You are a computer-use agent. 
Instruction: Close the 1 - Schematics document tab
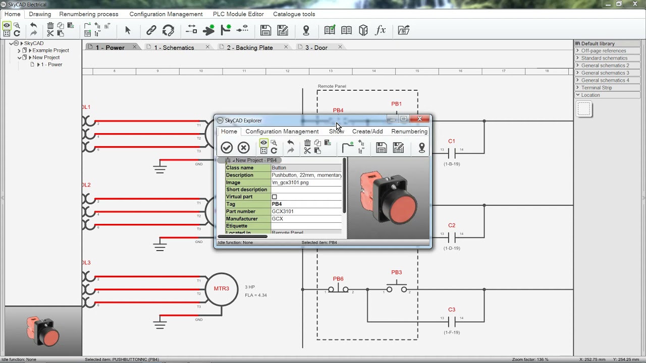pos(207,47)
